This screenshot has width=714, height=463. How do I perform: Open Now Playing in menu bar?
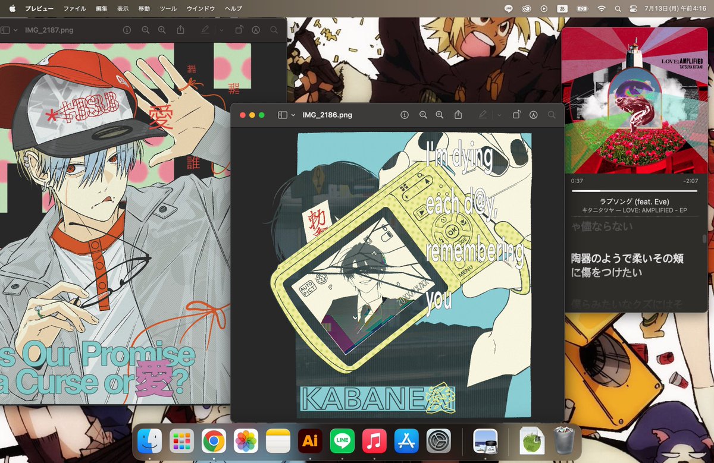click(x=544, y=8)
